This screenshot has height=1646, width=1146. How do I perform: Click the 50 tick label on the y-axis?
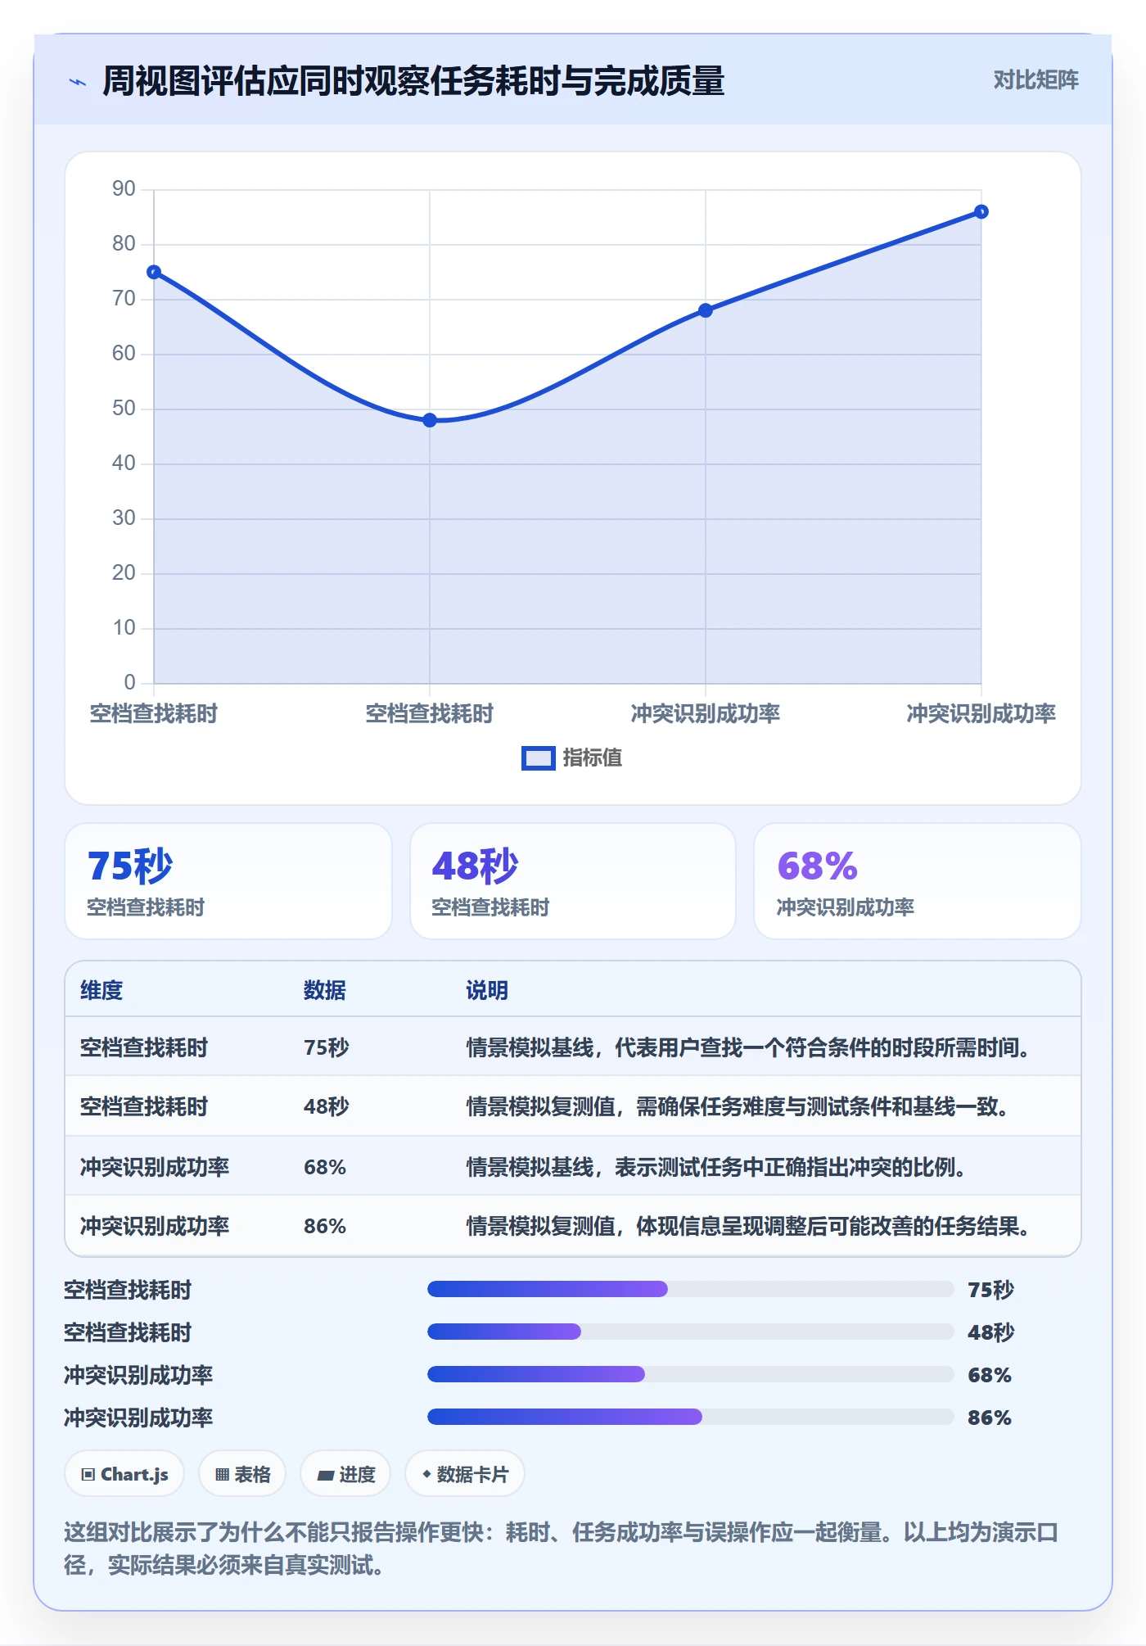tap(124, 409)
